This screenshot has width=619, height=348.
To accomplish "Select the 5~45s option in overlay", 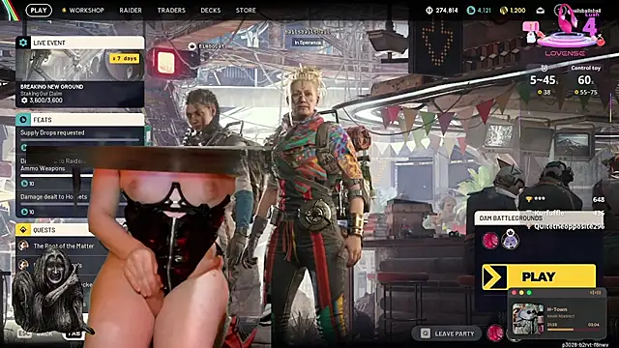I will pos(544,80).
